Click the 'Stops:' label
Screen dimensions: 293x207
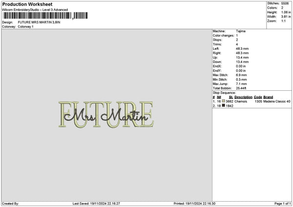click(217, 40)
